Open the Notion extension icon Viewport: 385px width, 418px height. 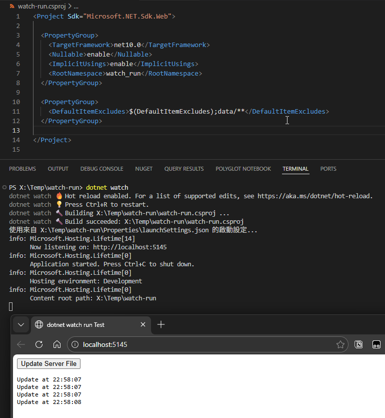[358, 344]
